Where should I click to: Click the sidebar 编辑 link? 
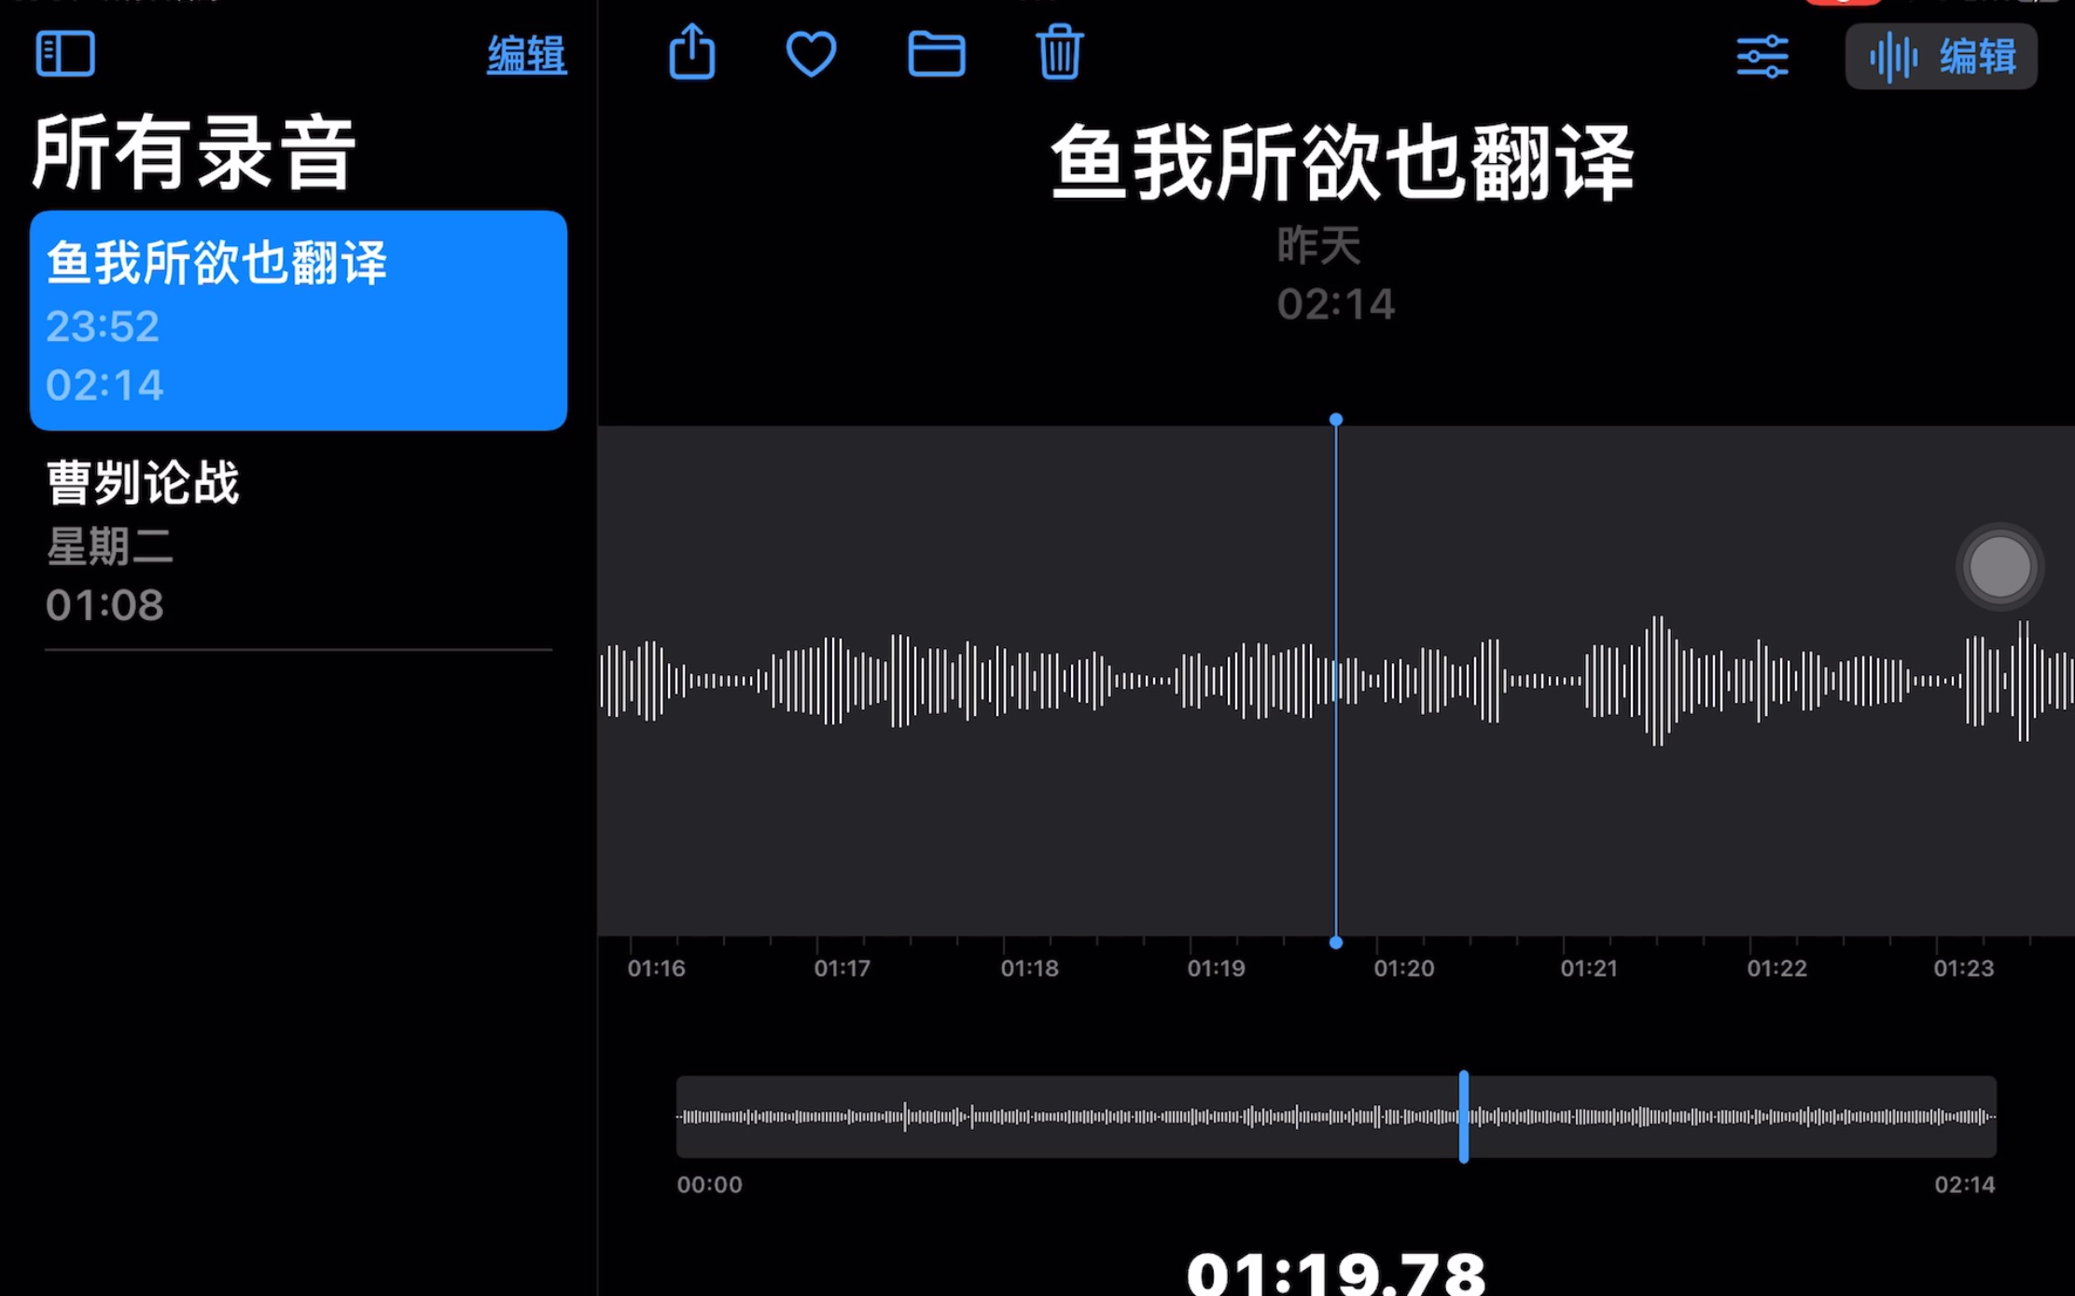pyautogui.click(x=526, y=55)
